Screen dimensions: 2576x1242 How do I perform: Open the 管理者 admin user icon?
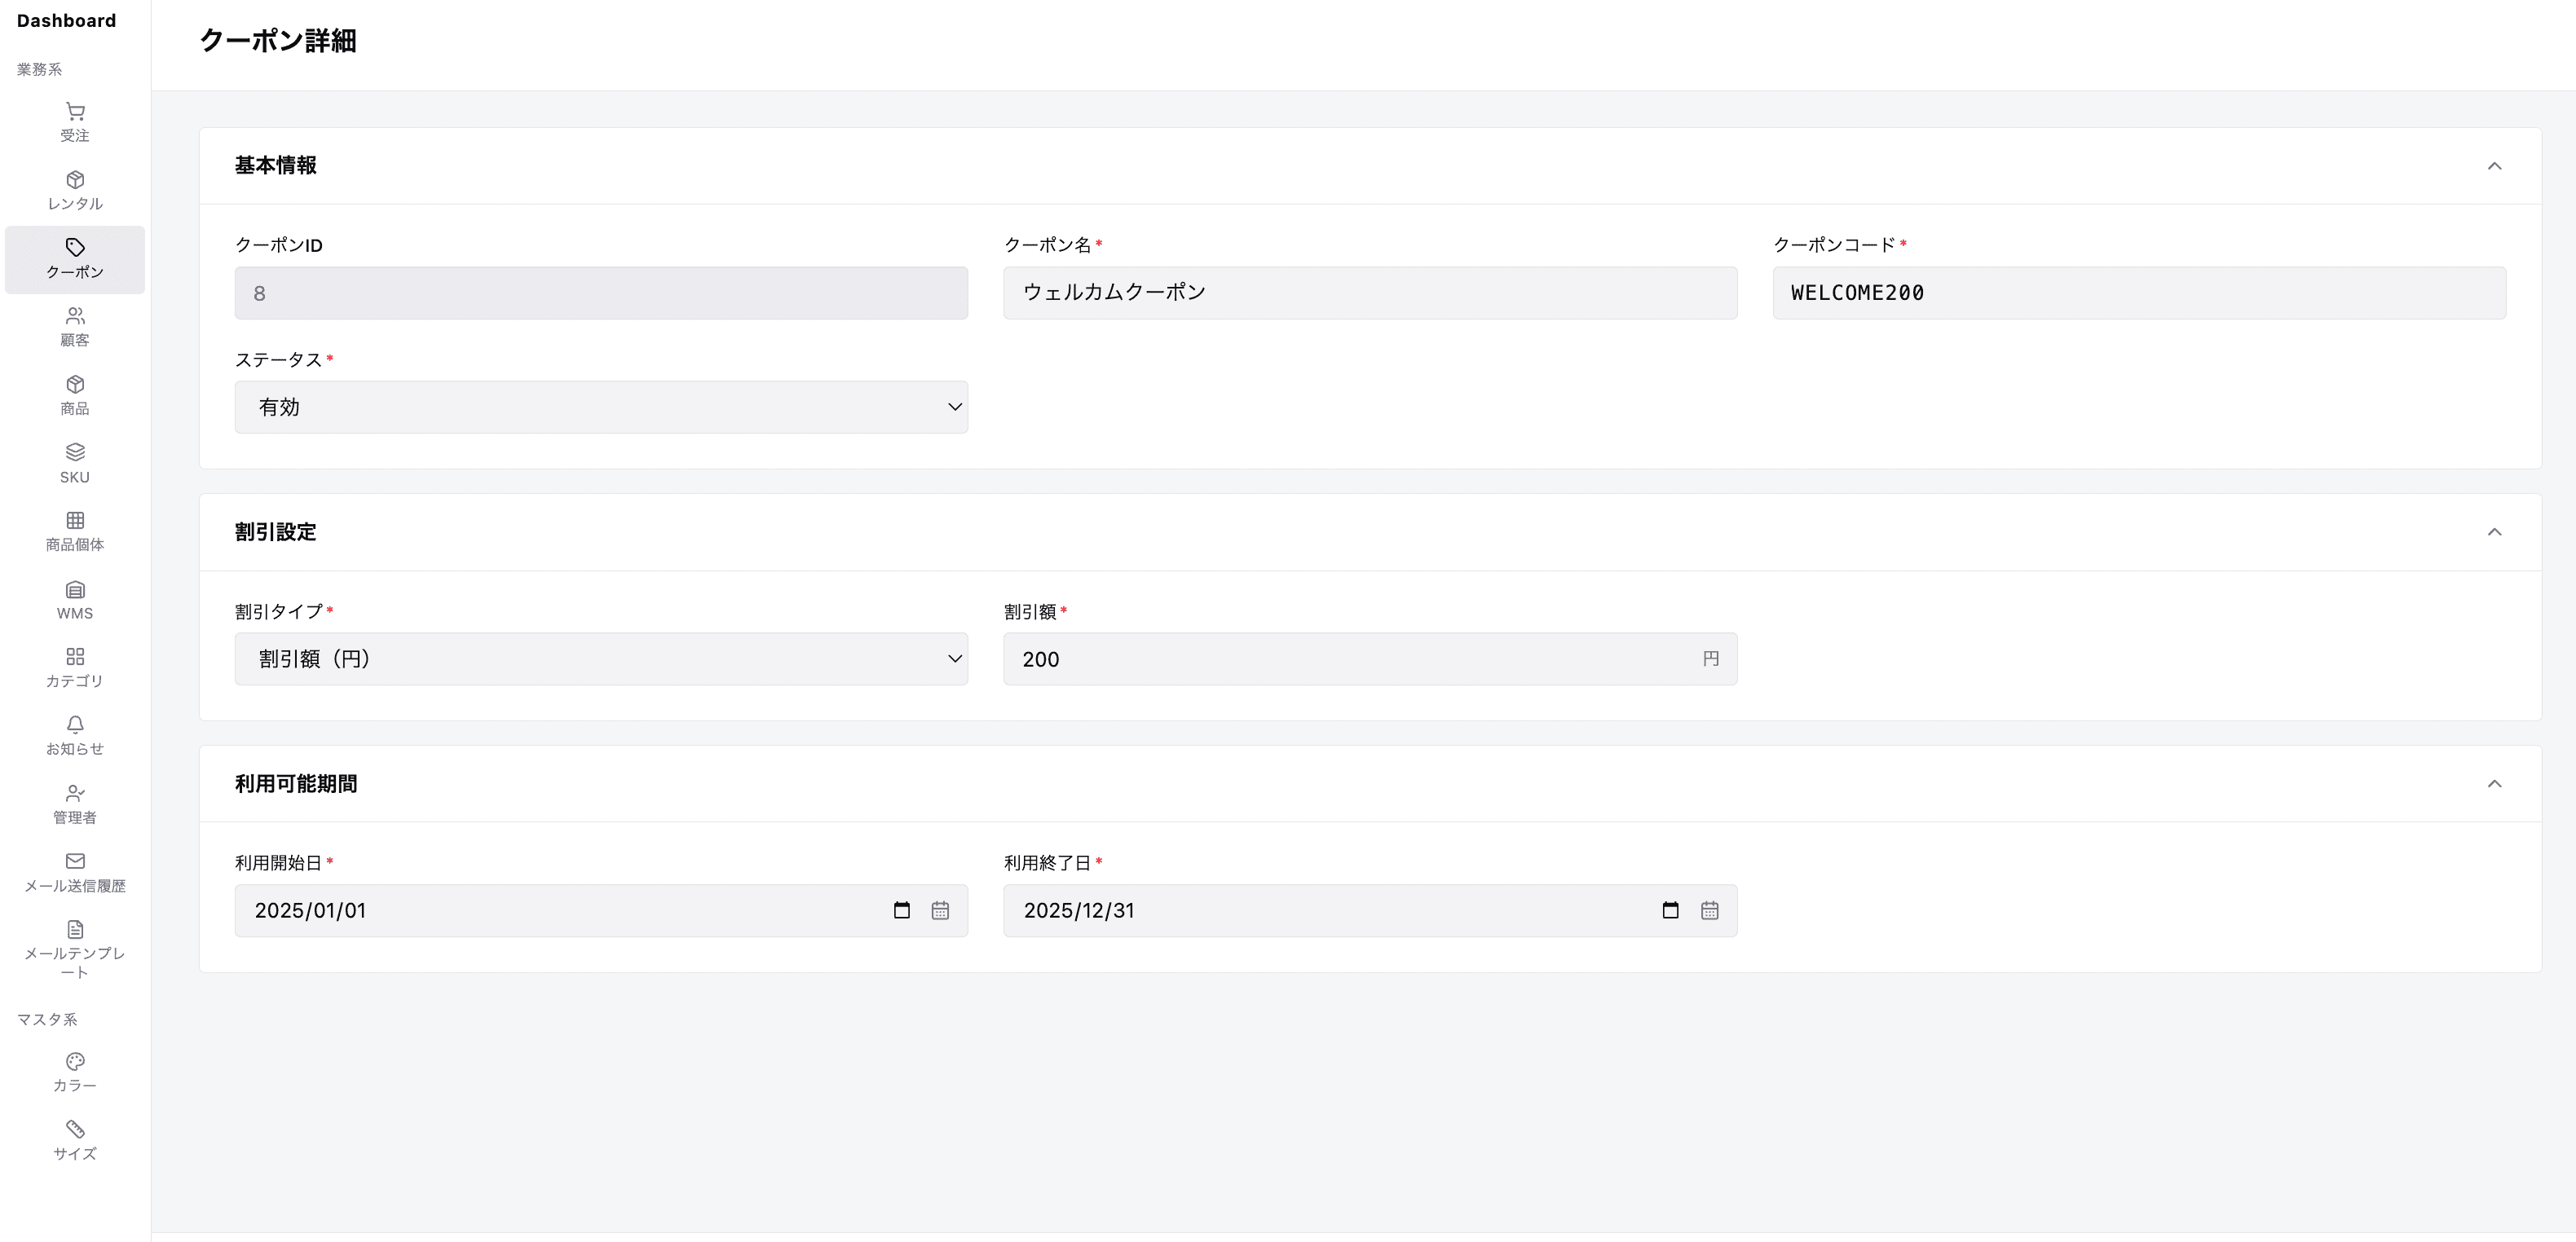pyautogui.click(x=75, y=793)
